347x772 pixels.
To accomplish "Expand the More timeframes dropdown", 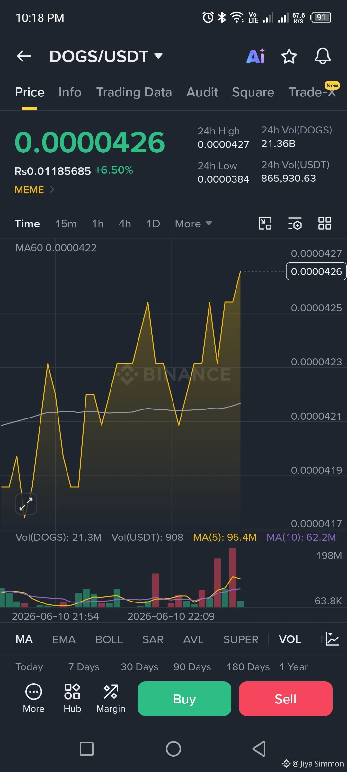I will [193, 224].
